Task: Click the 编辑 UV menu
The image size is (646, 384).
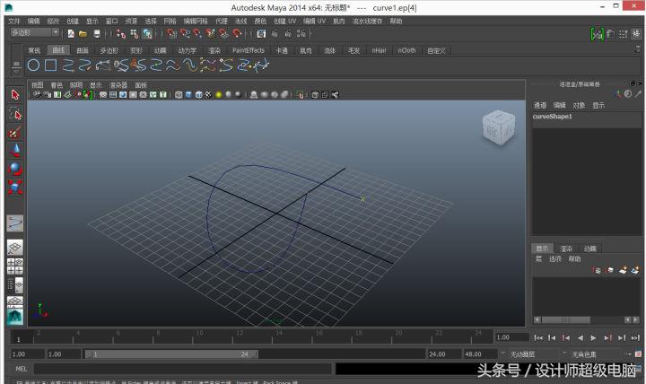Action: coord(314,21)
